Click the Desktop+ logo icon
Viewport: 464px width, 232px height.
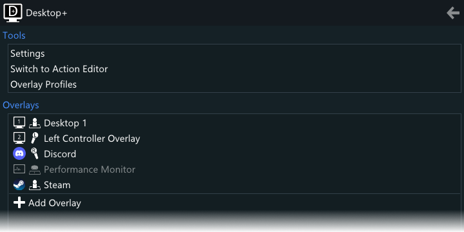click(x=13, y=13)
